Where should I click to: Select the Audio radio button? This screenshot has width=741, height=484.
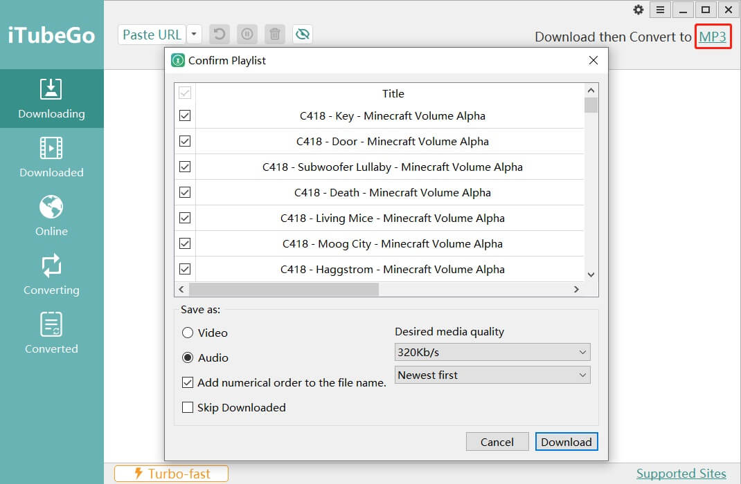pos(188,357)
